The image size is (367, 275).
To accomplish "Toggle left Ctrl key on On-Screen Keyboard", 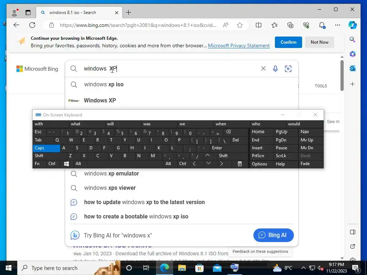I will (x=53, y=164).
